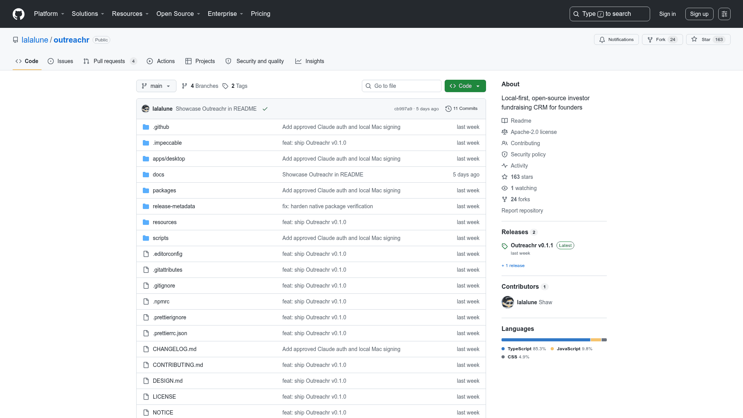Click the release tag icon for v0.1.1

point(505,246)
